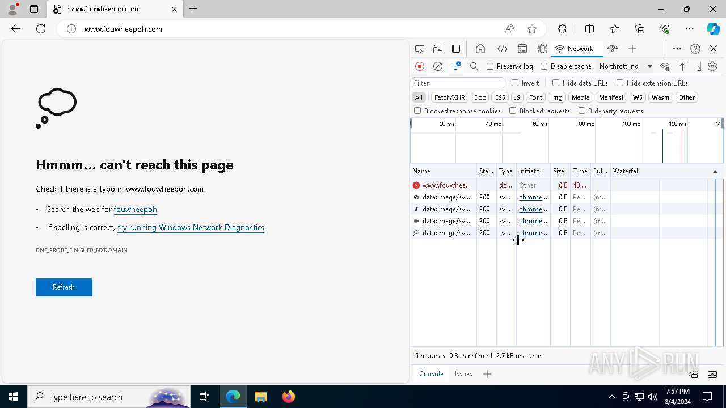Open Copilot icon in Edge toolbar
This screenshot has height=408, width=726.
pos(713,29)
